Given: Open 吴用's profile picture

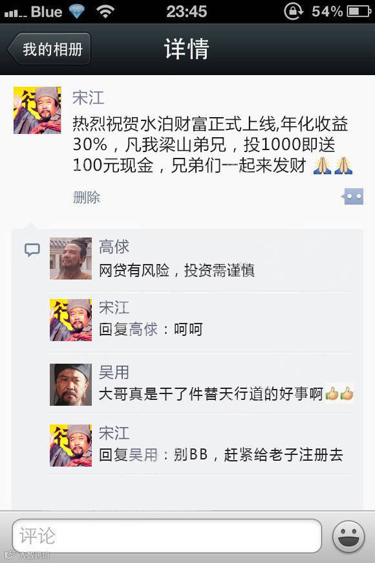Looking at the screenshot, I should [70, 384].
